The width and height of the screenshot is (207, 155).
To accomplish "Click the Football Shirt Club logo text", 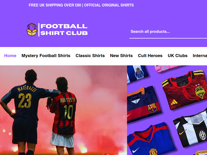I will (x=64, y=30).
